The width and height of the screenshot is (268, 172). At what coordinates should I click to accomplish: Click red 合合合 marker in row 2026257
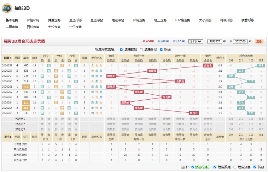tap(208, 65)
